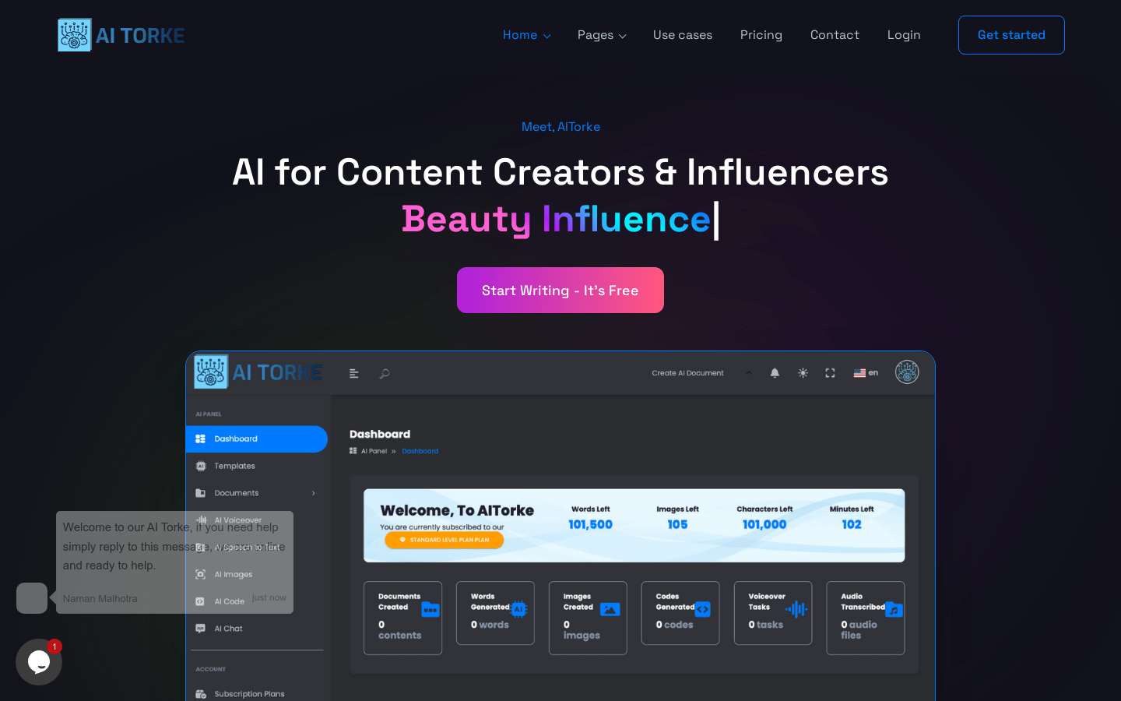The height and width of the screenshot is (701, 1121).
Task: Click the Documents folder icon in the sidebar
Action: click(201, 493)
